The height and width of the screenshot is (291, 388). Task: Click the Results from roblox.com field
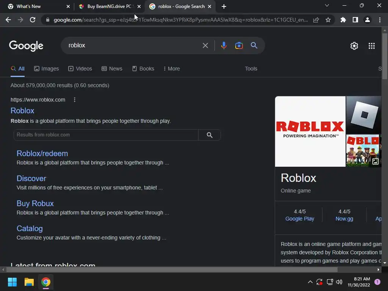tap(106, 135)
